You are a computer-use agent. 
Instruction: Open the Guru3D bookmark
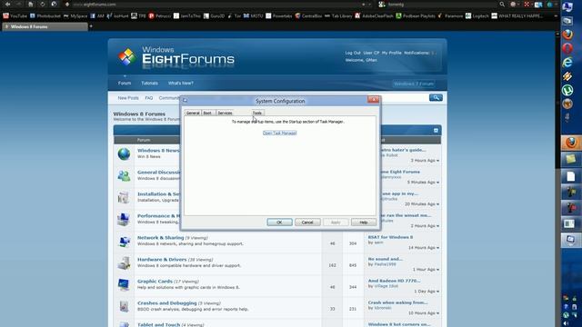pos(215,16)
